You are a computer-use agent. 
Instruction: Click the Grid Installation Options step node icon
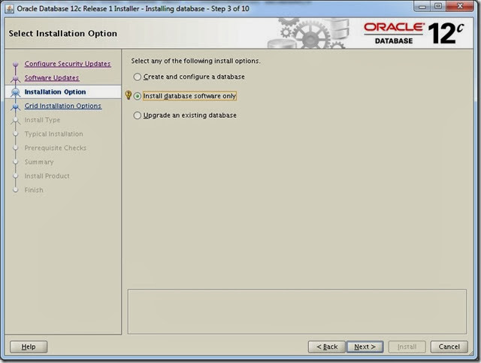pyautogui.click(x=15, y=106)
